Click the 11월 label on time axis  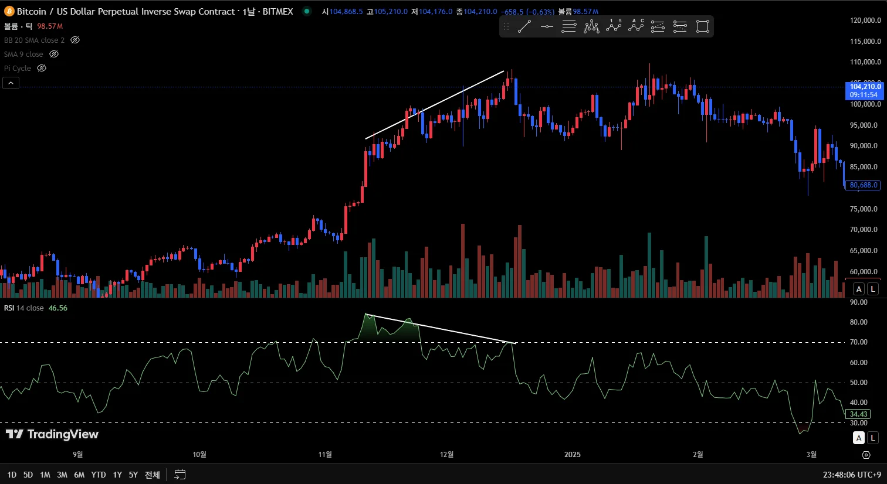coord(325,455)
